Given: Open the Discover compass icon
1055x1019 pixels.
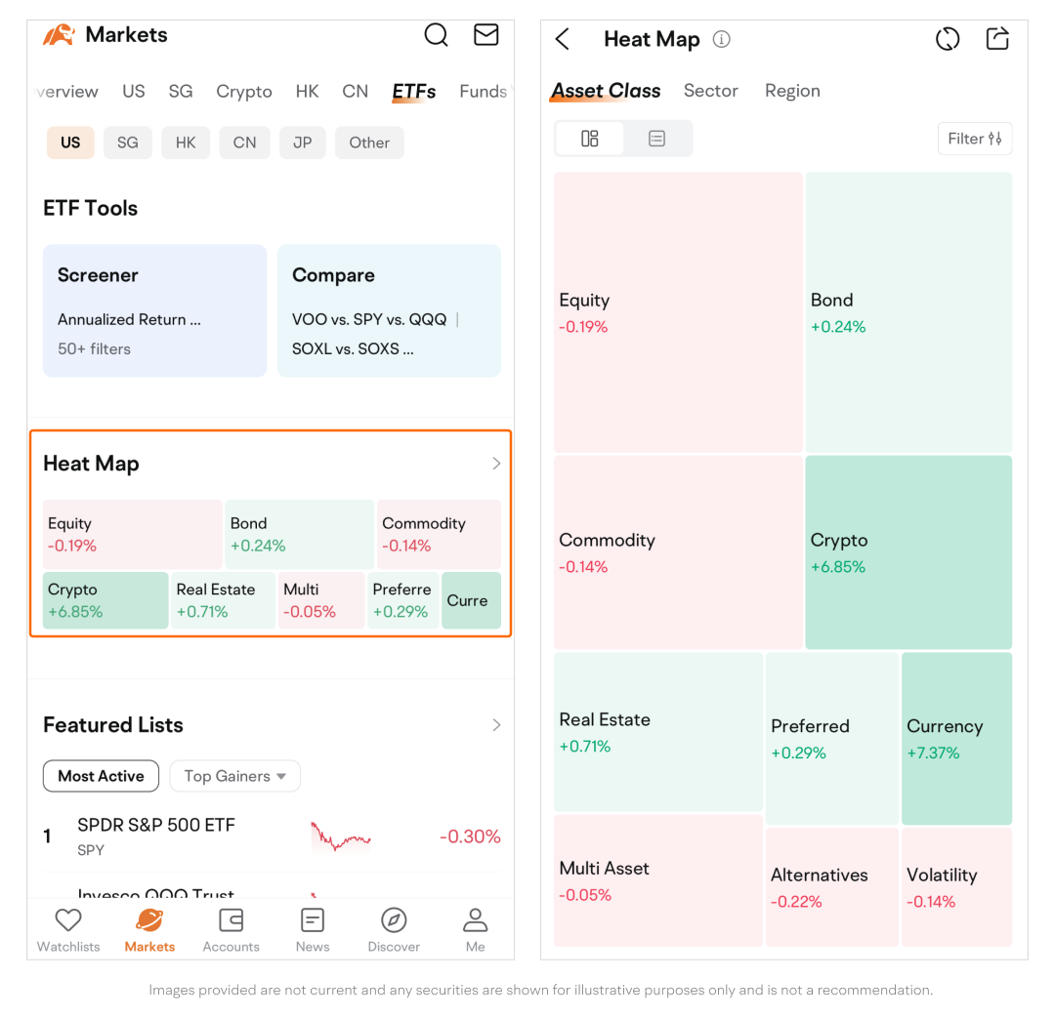Looking at the screenshot, I should (394, 928).
